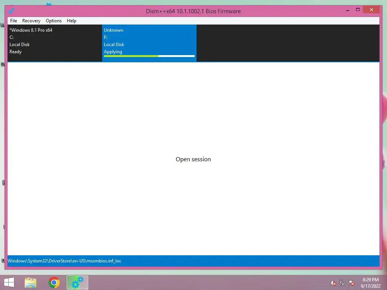Click the muted volume tray icon

(x=333, y=283)
